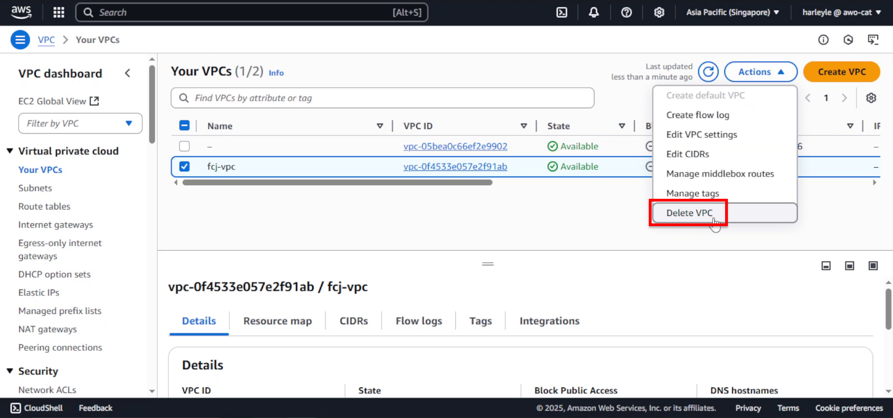Go to Internet gateways in sidebar
The height and width of the screenshot is (418, 893).
(x=56, y=225)
